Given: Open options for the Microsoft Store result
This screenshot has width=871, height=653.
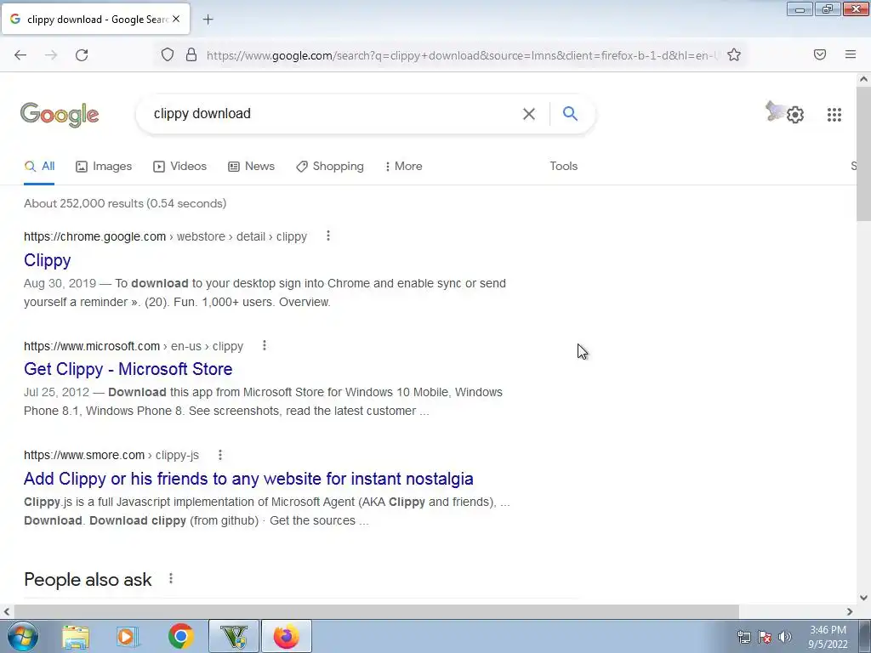Looking at the screenshot, I should point(264,345).
